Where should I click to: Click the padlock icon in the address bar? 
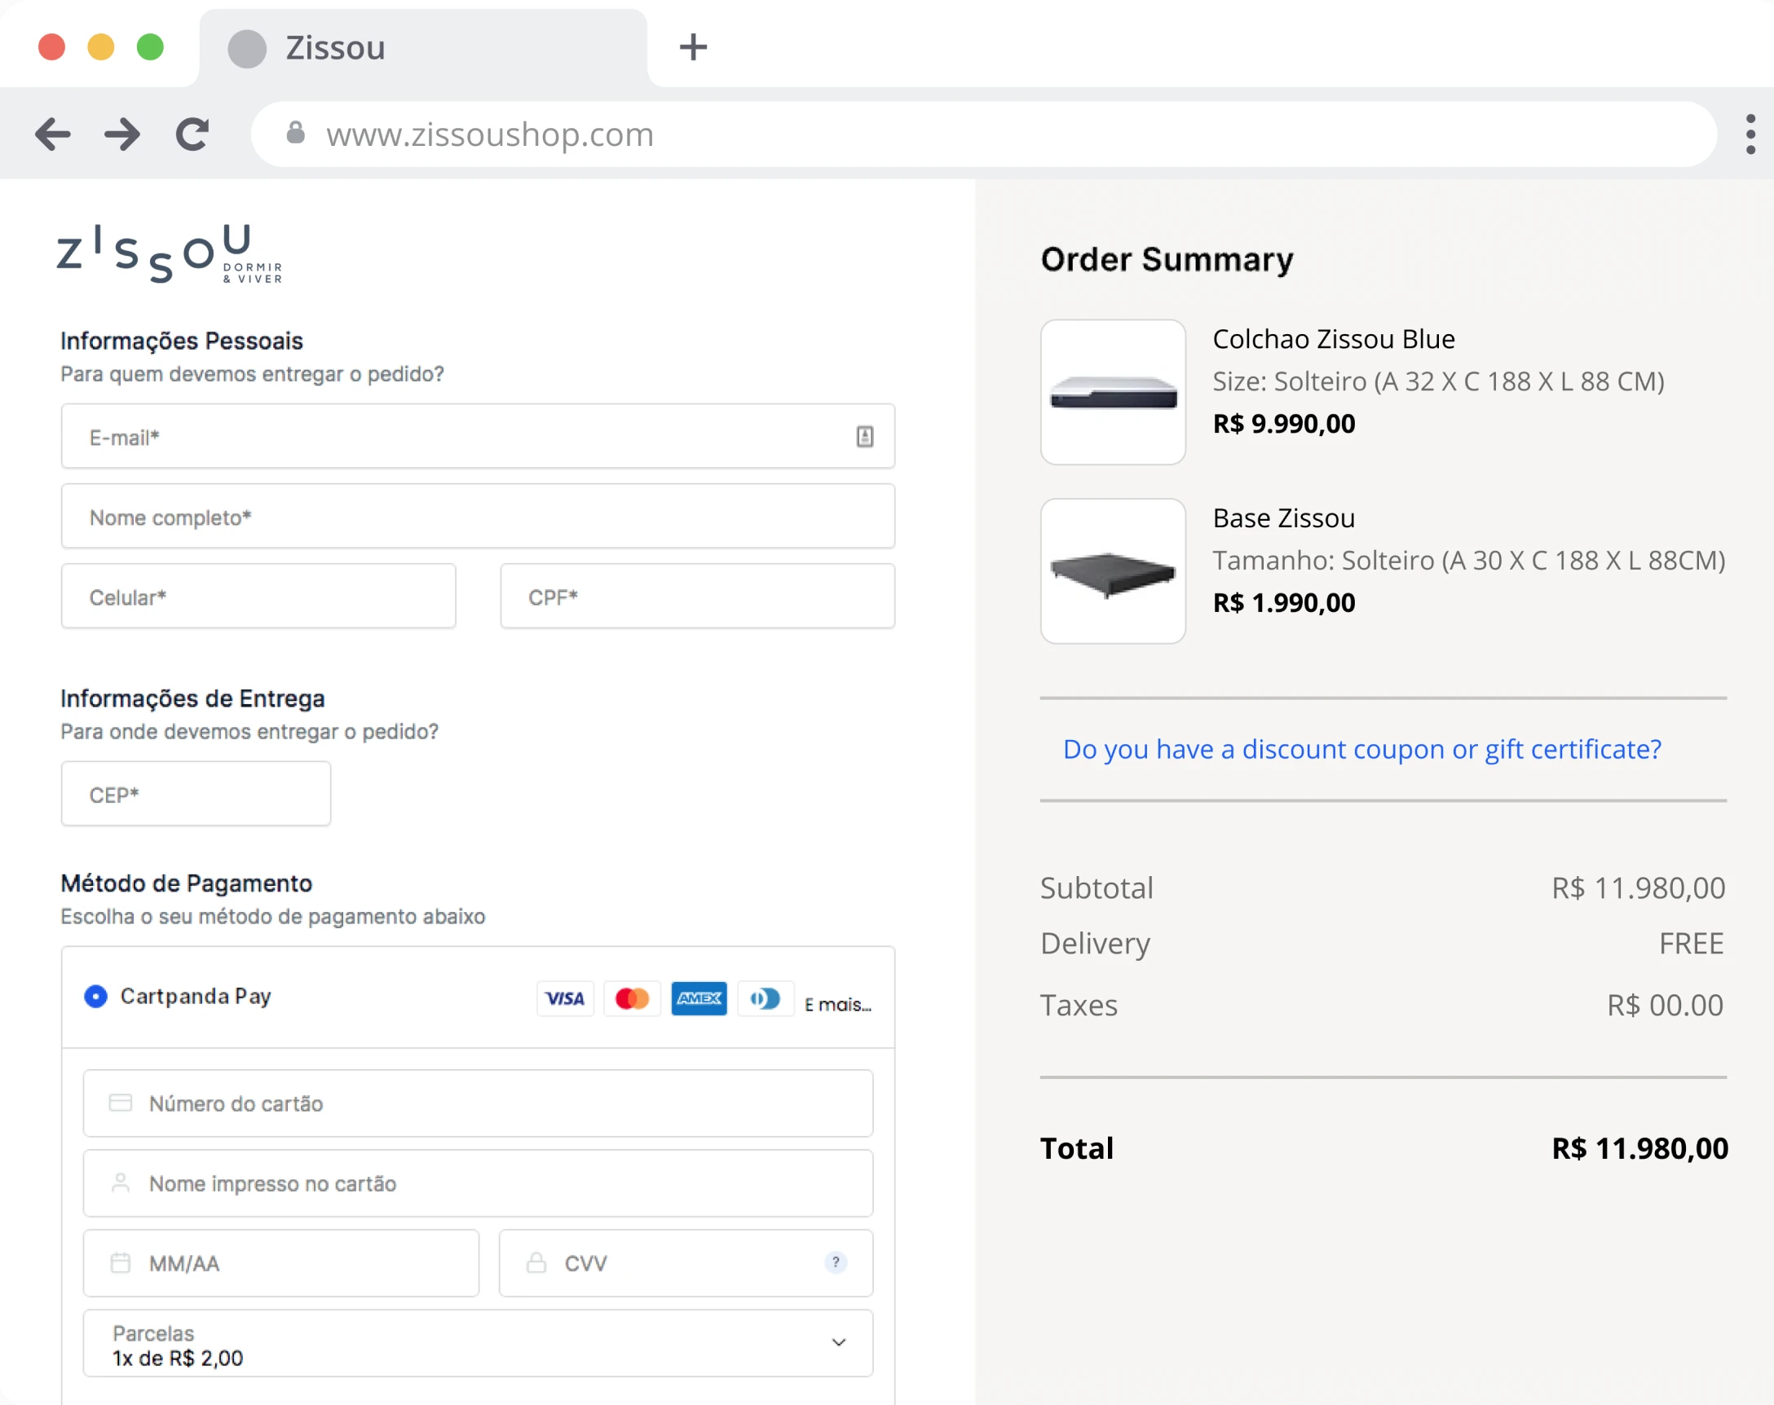click(295, 134)
